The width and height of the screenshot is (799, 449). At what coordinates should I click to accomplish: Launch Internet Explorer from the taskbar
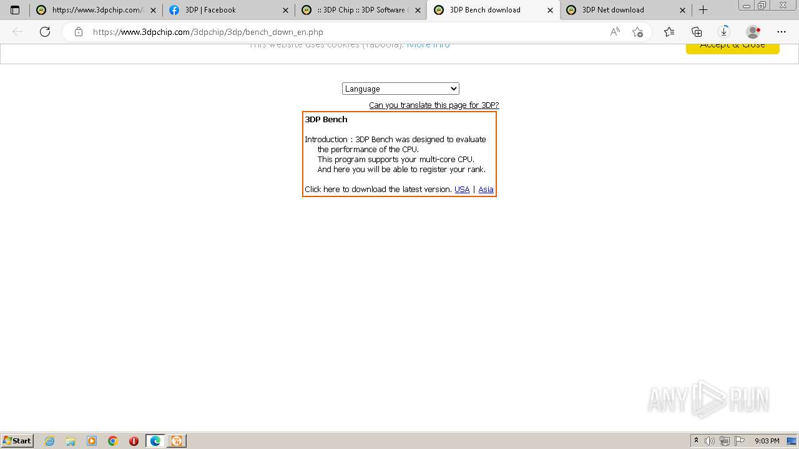(49, 441)
